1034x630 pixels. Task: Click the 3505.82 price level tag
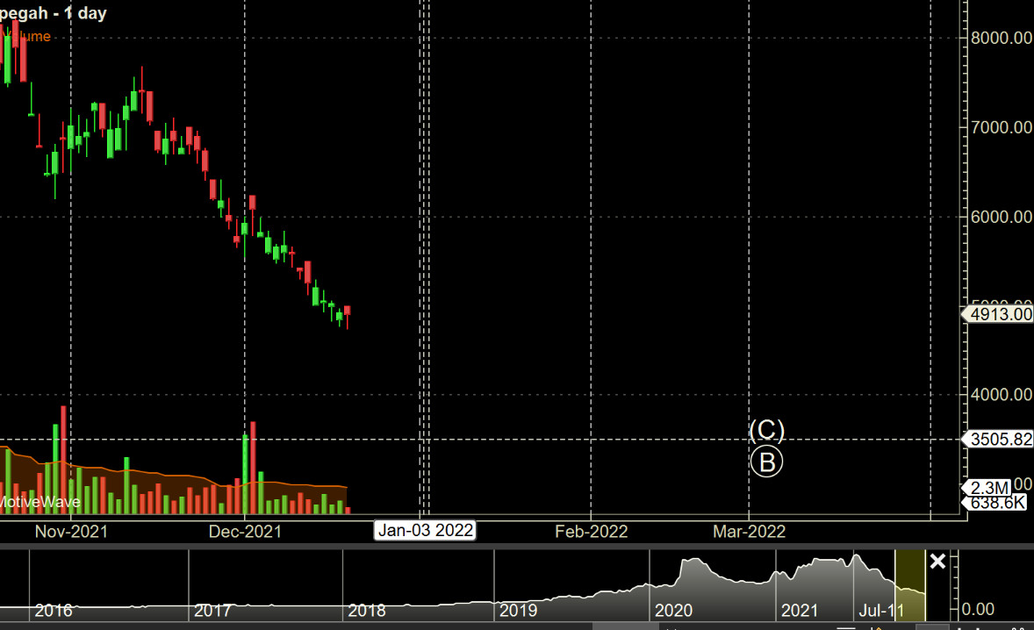coord(997,439)
